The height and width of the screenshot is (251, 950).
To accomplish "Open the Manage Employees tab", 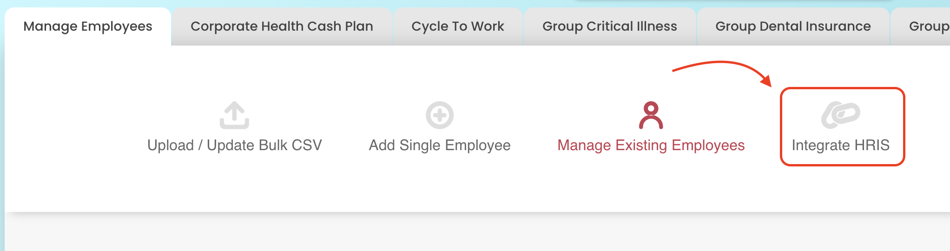I will click(x=88, y=26).
